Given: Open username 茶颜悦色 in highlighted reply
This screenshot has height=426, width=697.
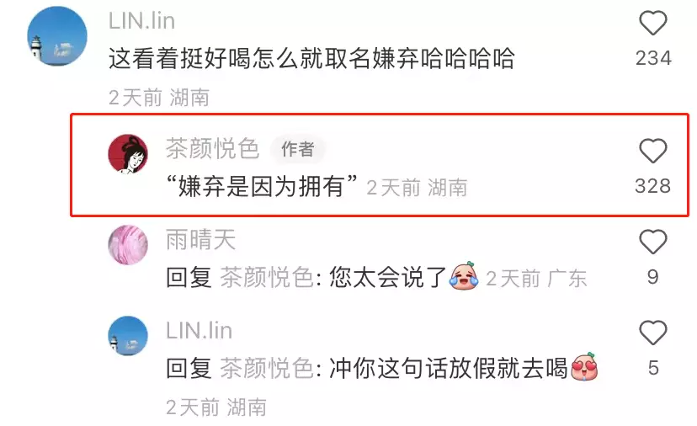Looking at the screenshot, I should 212,148.
